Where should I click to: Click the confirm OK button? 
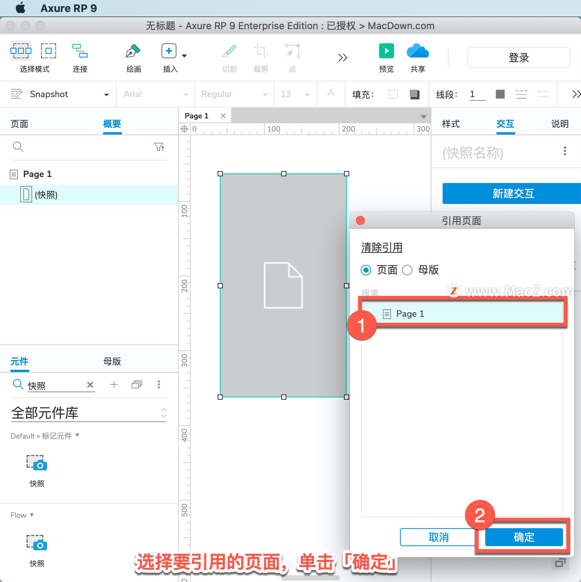[x=524, y=537]
